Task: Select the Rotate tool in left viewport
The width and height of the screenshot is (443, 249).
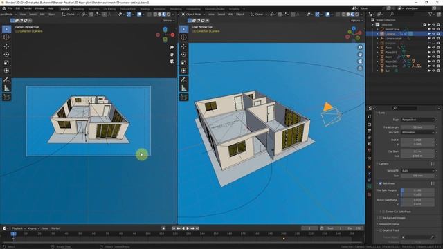Action: pos(6,54)
